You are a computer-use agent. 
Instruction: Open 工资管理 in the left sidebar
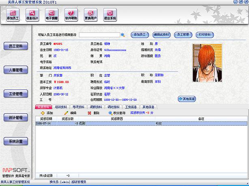point(16,94)
